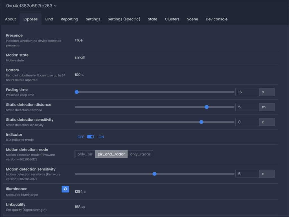
Task: Click the Static detection distance value field
Action: (247, 107)
